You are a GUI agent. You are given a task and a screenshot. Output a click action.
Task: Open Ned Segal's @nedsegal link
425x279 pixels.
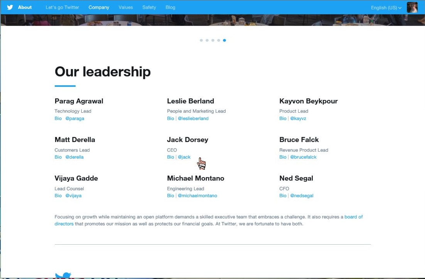(302, 196)
